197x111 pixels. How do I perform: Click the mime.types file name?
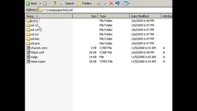(38, 62)
